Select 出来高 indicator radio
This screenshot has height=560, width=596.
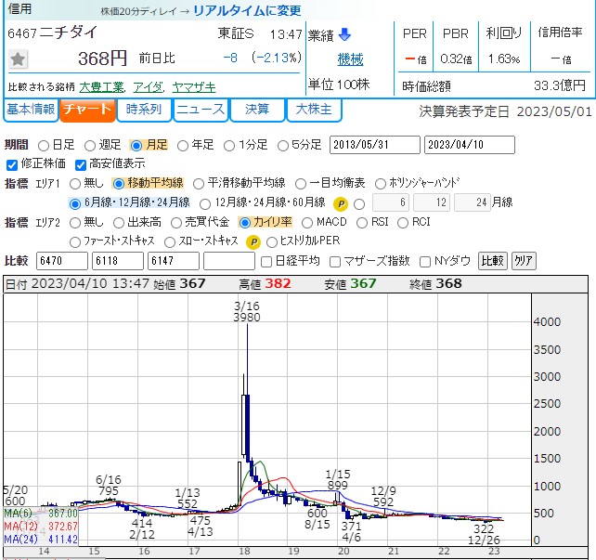tap(119, 223)
